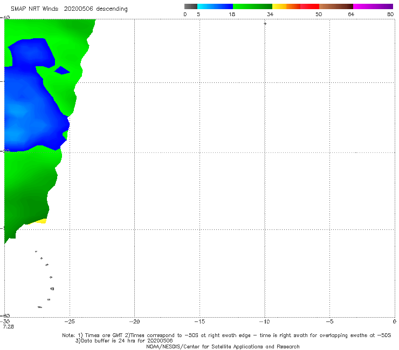Click the word "descending" in the title
The image size is (399, 350).
tap(112, 9)
